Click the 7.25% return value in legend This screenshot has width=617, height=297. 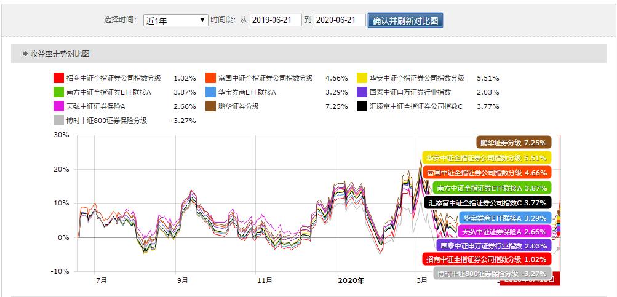(x=336, y=106)
